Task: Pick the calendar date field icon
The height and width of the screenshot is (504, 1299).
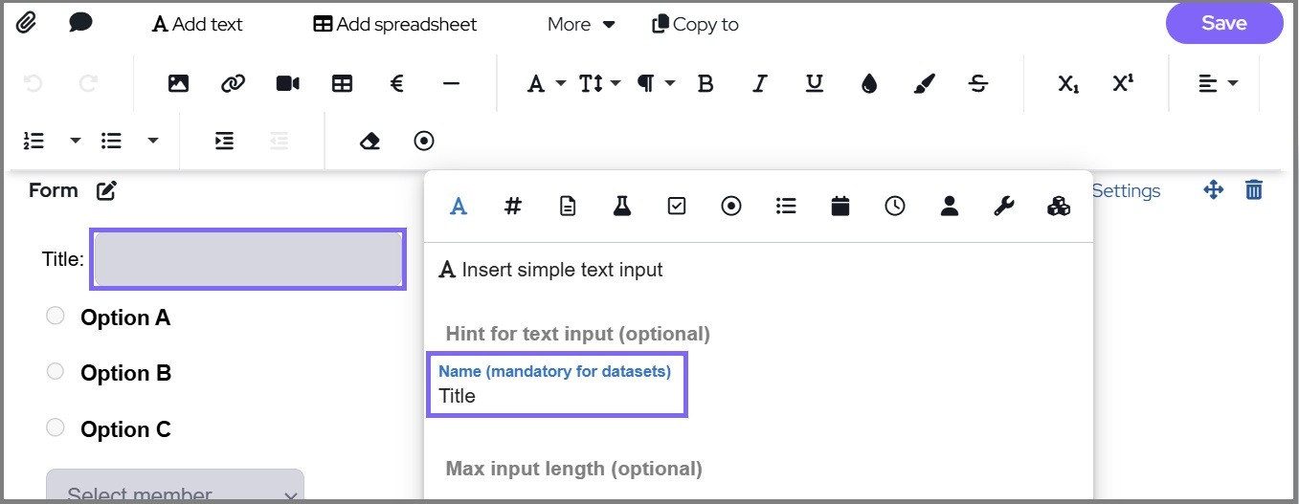Action: (x=840, y=206)
